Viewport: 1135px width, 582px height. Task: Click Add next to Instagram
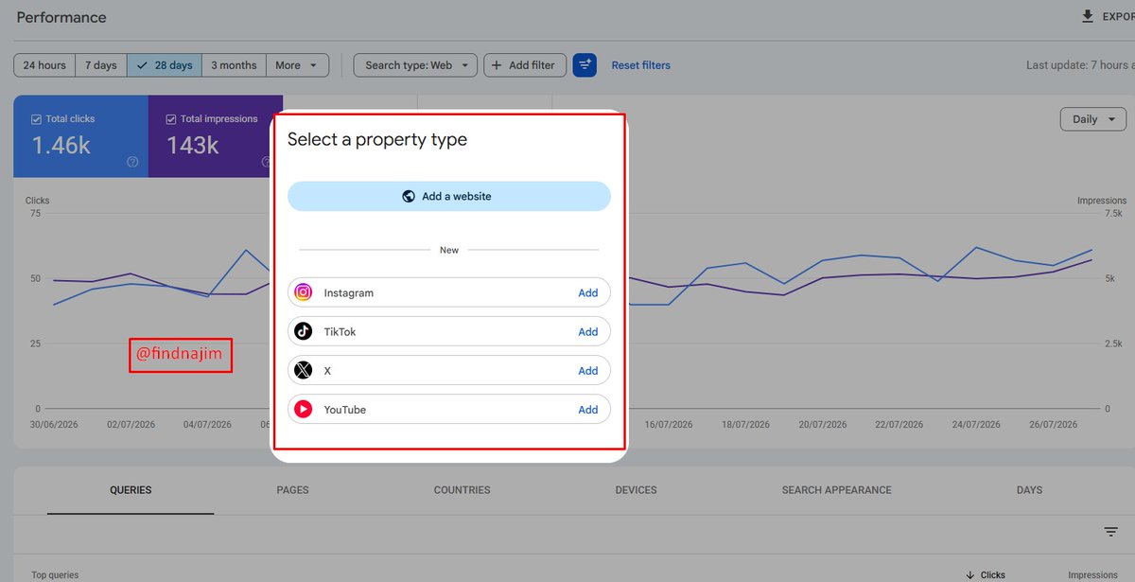click(x=588, y=292)
